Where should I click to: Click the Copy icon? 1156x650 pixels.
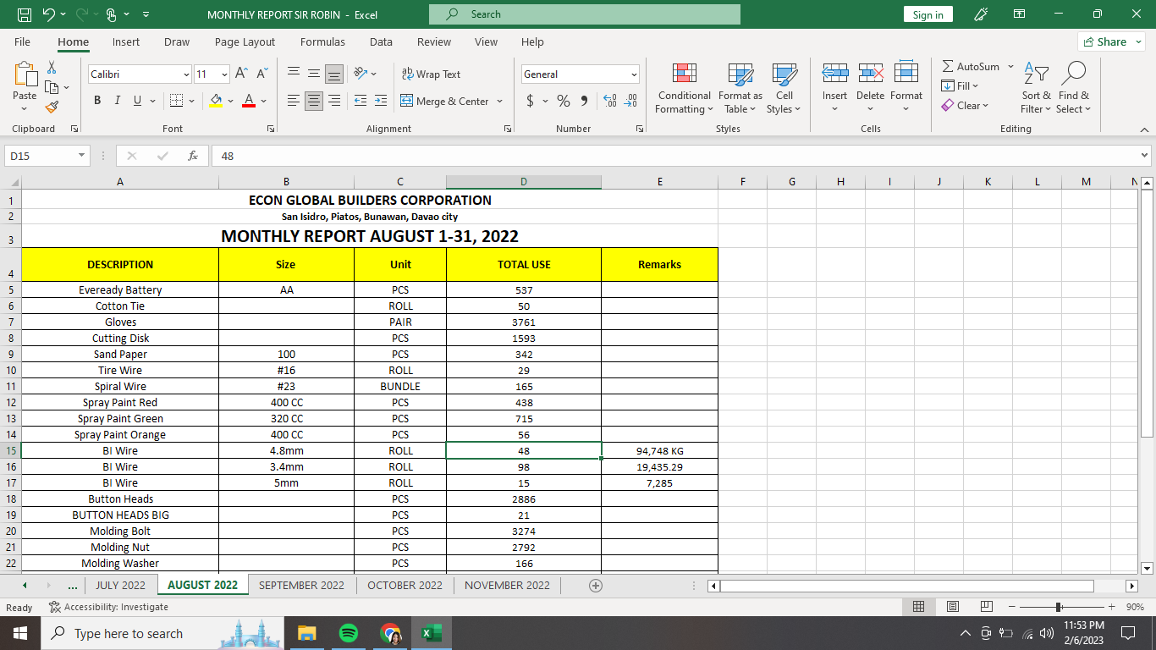(x=52, y=87)
